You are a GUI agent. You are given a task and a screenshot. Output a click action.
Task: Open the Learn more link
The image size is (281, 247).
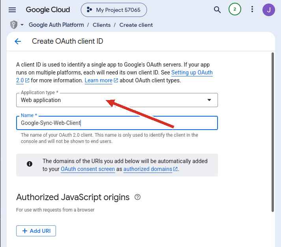(x=99, y=80)
